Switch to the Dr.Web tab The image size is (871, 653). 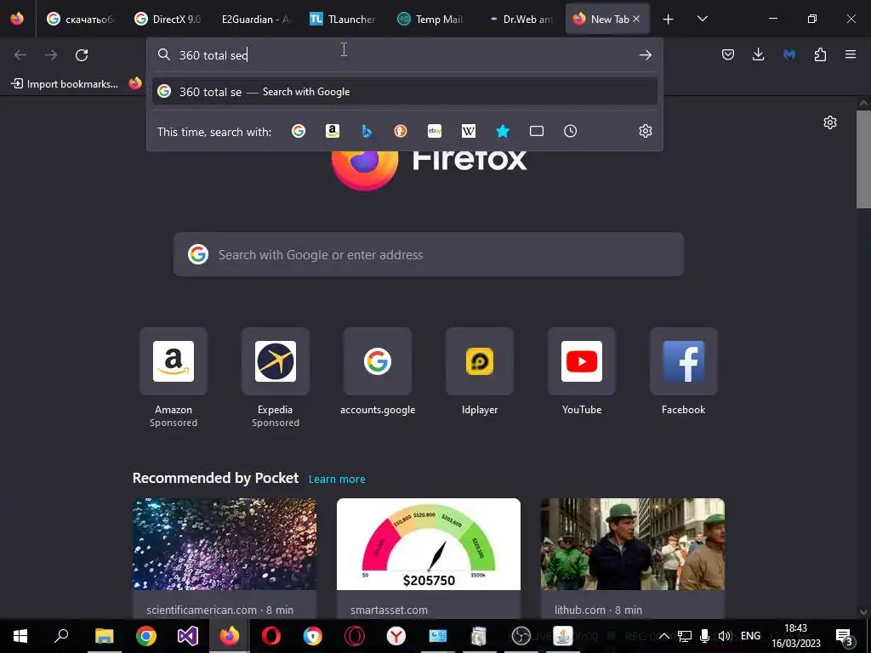[x=520, y=19]
